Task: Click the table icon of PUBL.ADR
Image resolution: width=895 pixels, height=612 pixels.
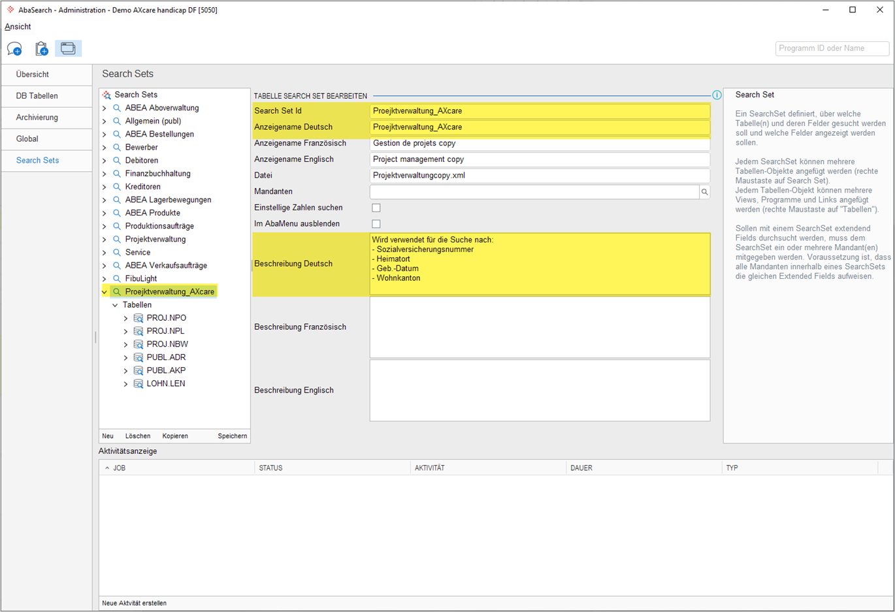Action: tap(138, 357)
